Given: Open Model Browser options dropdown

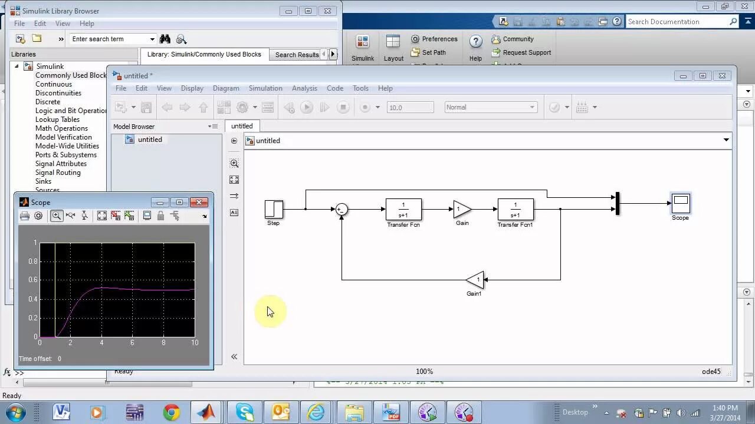Looking at the screenshot, I should (213, 126).
